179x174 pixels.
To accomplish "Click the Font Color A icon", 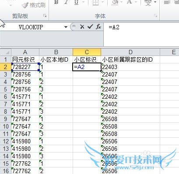I will pos(130,2).
